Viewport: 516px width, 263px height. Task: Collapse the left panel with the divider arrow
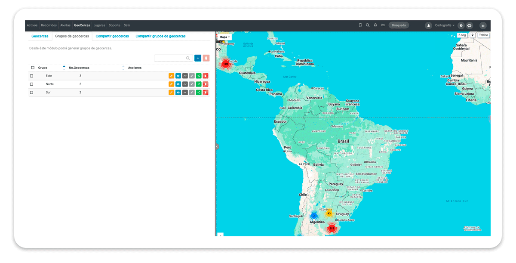pyautogui.click(x=217, y=146)
